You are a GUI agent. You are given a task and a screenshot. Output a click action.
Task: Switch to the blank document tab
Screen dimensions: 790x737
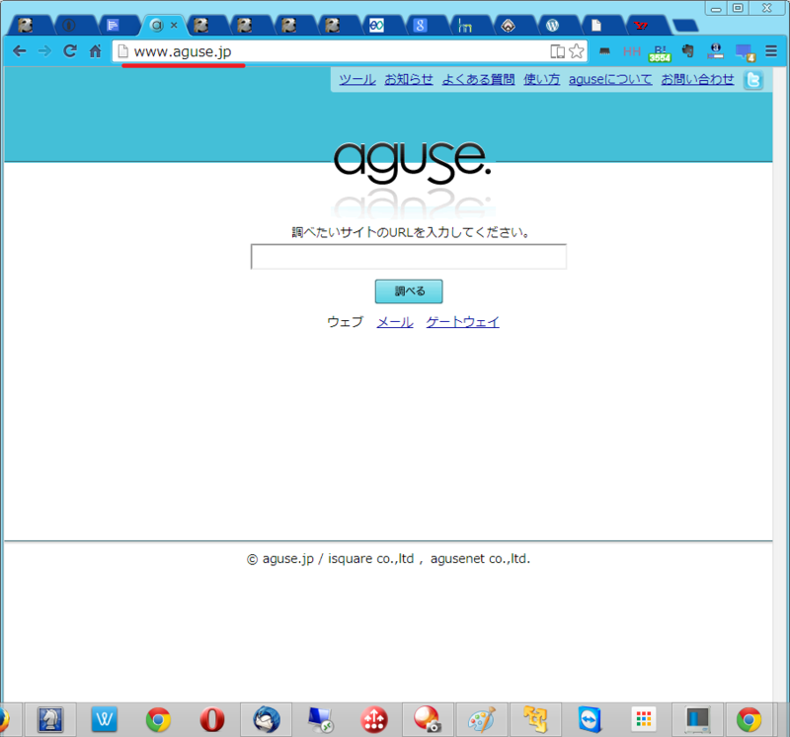point(603,26)
